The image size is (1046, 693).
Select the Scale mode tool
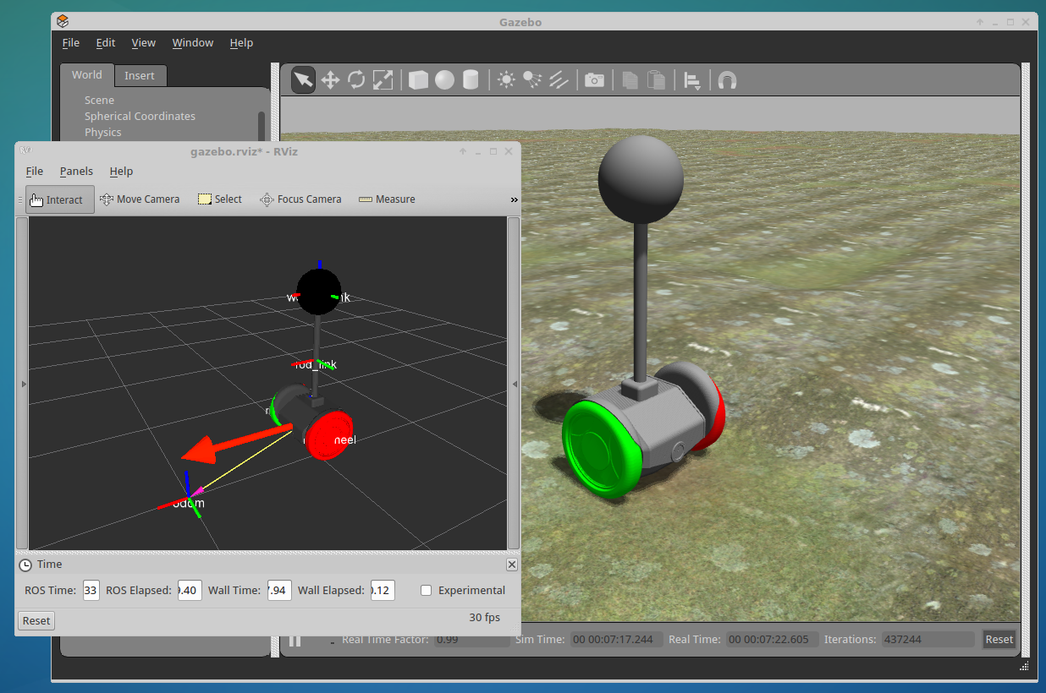pos(382,79)
